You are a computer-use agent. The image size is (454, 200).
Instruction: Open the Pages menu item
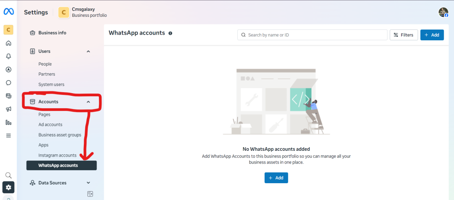click(44, 114)
